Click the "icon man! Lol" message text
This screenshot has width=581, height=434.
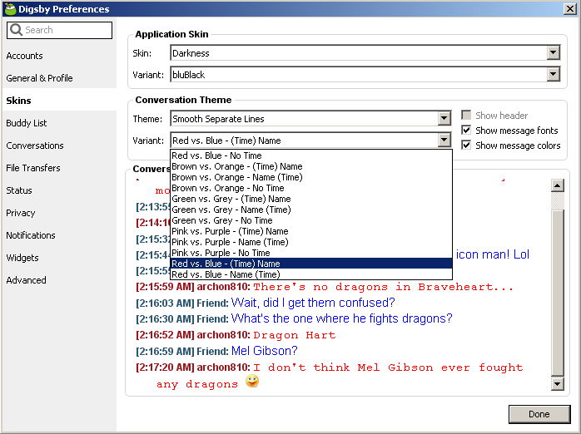tap(493, 254)
